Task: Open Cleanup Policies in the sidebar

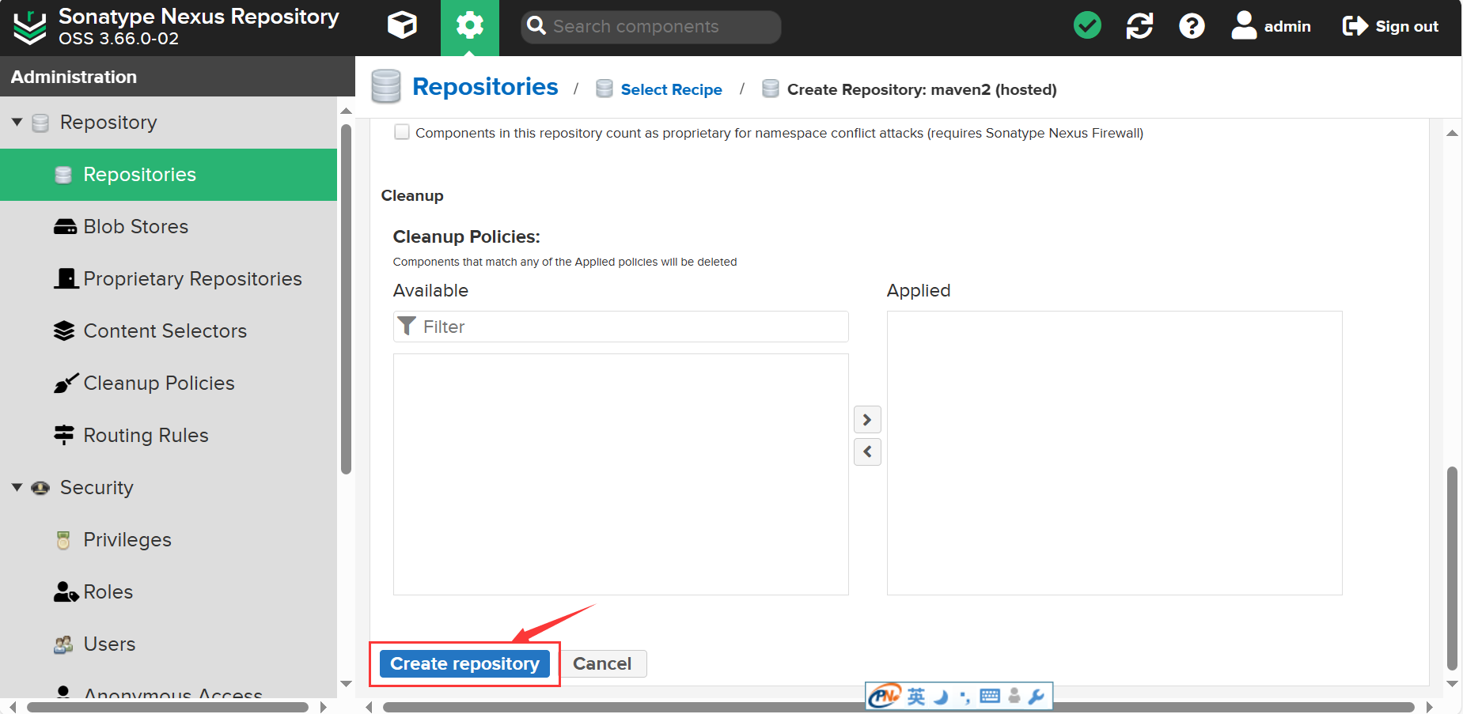Action: 169,383
